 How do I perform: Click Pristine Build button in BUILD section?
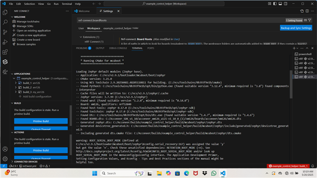click(x=41, y=121)
